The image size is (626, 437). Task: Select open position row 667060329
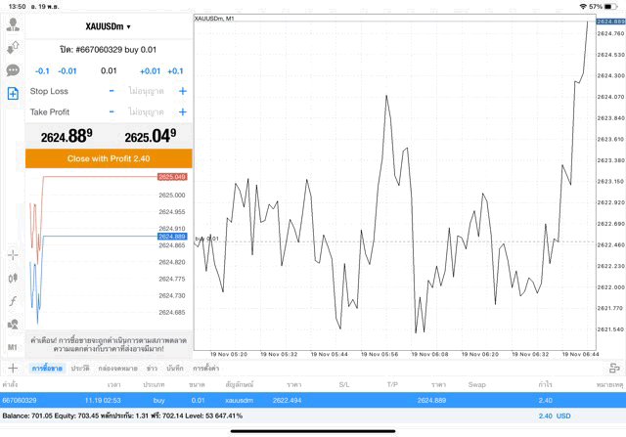313,400
